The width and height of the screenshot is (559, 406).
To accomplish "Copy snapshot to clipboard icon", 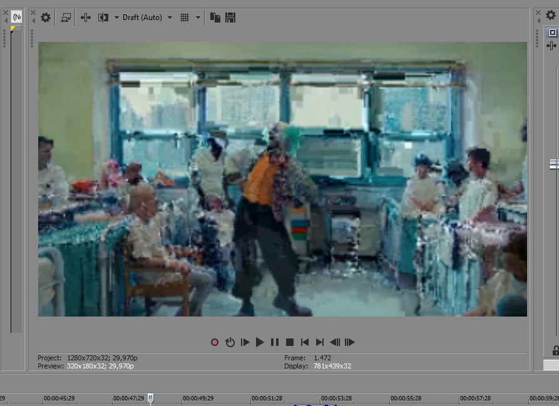I will click(x=215, y=18).
